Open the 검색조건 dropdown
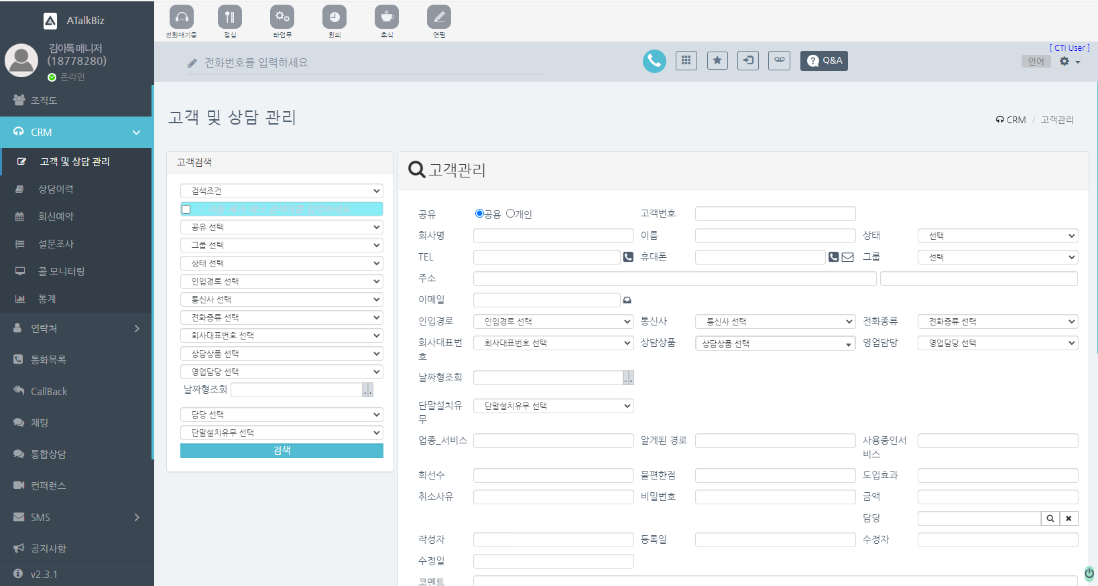 point(282,191)
